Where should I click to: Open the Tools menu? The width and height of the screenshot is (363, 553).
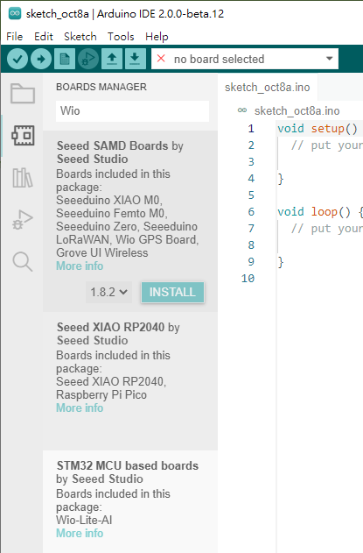click(x=121, y=36)
